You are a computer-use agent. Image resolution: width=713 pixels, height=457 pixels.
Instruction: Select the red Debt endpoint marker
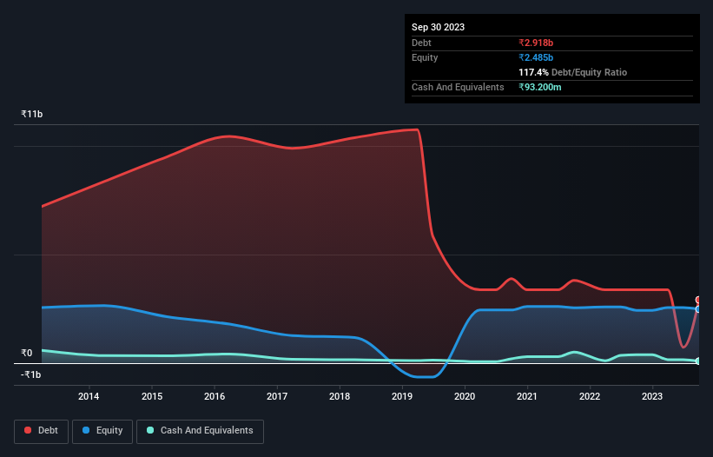[x=698, y=300]
